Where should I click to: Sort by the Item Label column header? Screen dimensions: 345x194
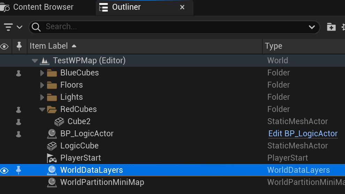click(x=49, y=46)
